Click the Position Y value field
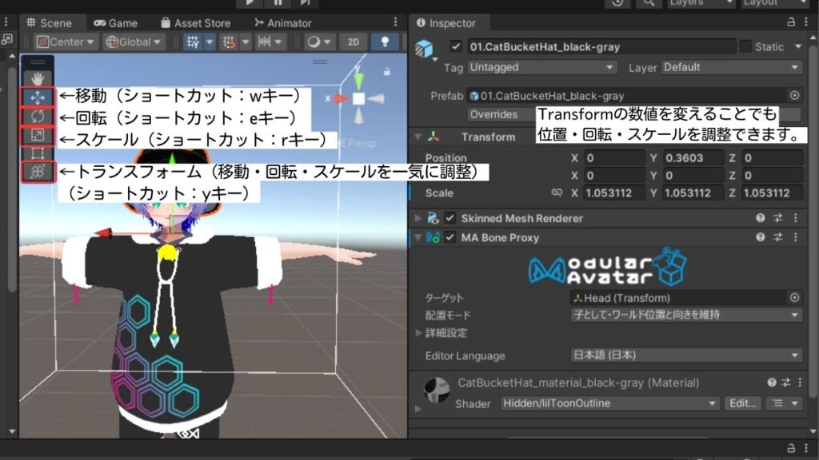This screenshot has width=819, height=460. click(693, 157)
